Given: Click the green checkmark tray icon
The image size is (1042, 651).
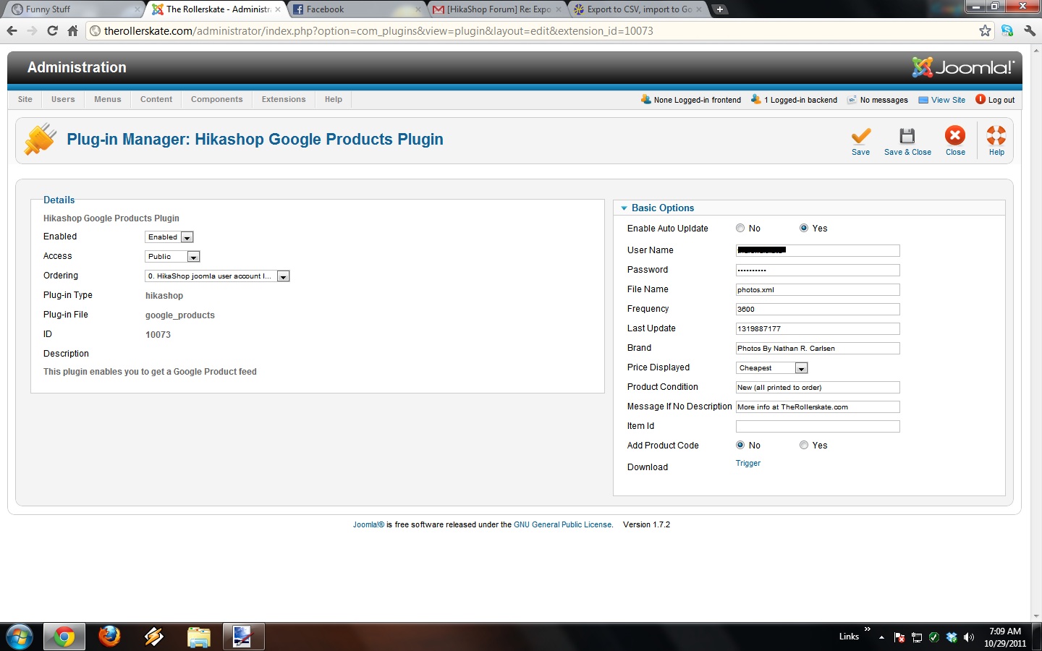Looking at the screenshot, I should tap(934, 637).
